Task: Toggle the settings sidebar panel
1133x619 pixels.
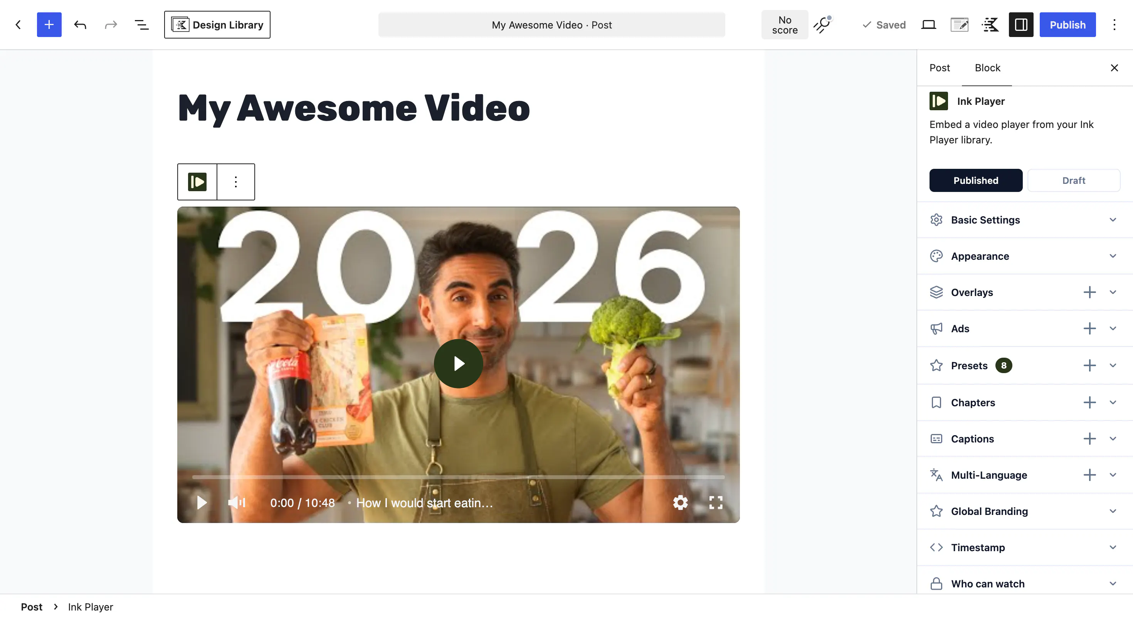Action: [1021, 25]
